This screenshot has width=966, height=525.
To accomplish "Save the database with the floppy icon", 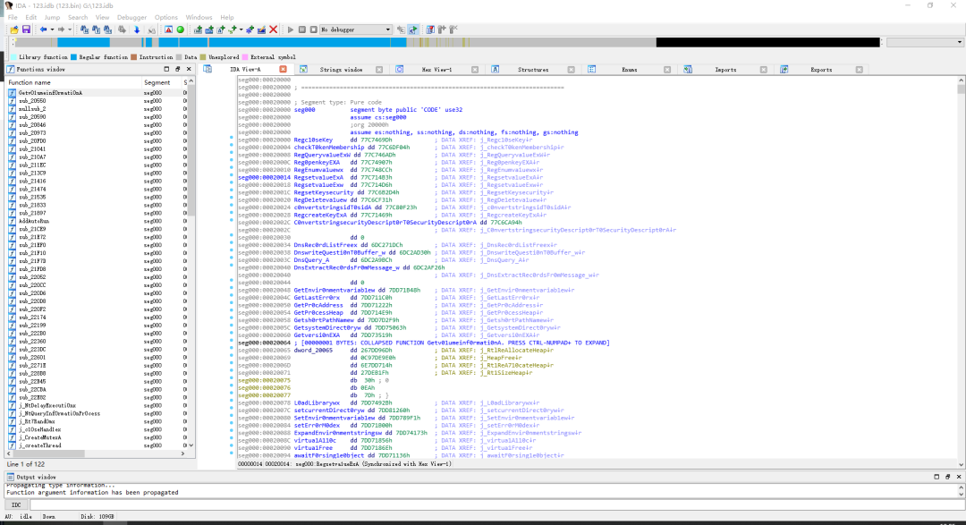I will click(26, 30).
